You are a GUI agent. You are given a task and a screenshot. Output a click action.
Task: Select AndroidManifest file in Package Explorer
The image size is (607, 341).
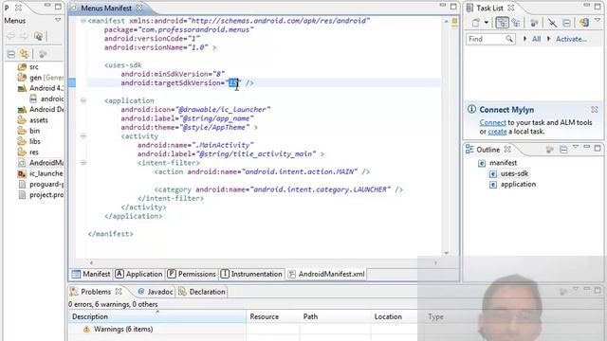46,163
